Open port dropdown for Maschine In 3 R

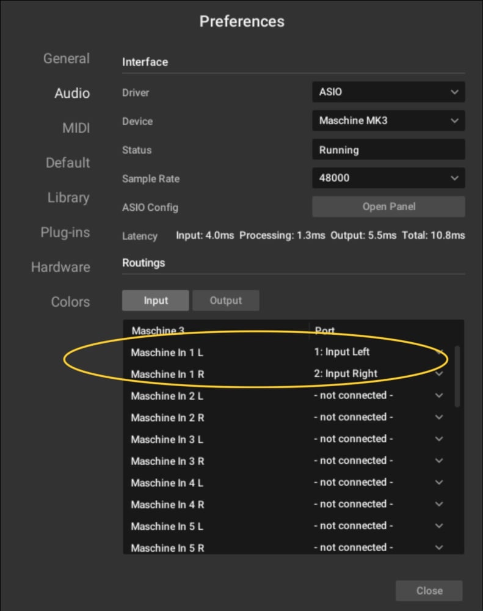pyautogui.click(x=440, y=461)
